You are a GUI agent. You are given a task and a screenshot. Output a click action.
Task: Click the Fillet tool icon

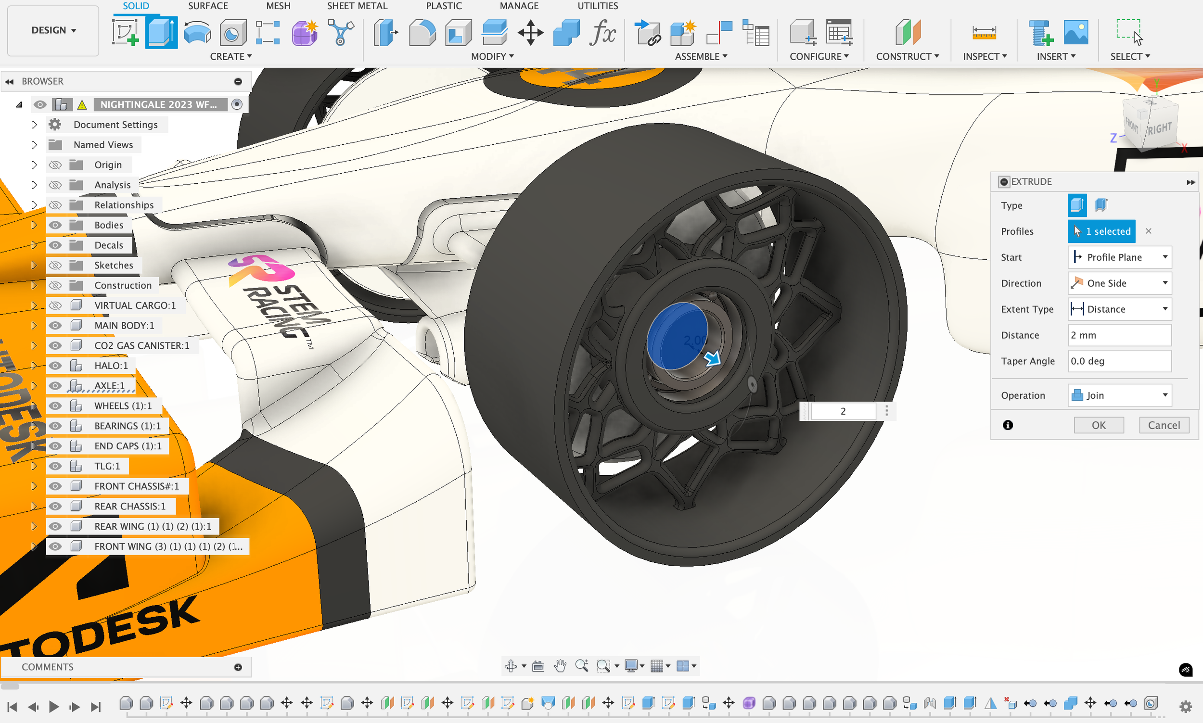pos(422,33)
